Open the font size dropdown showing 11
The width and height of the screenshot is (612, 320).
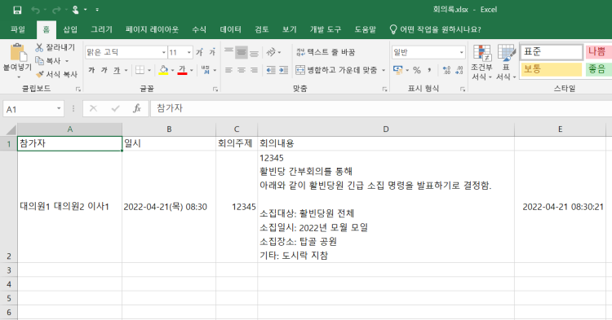(189, 52)
